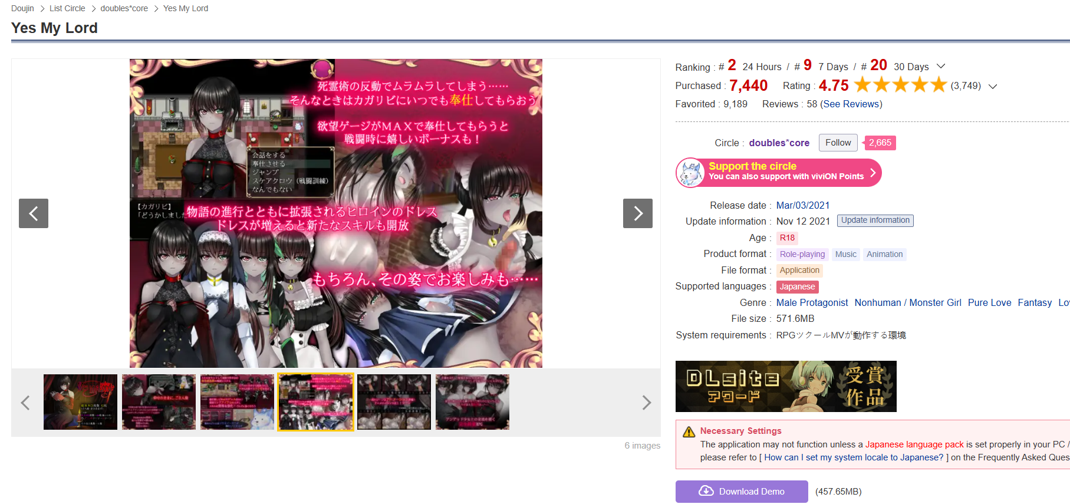The image size is (1070, 504).
Task: Open the DLsite Award banner
Action: [x=786, y=387]
